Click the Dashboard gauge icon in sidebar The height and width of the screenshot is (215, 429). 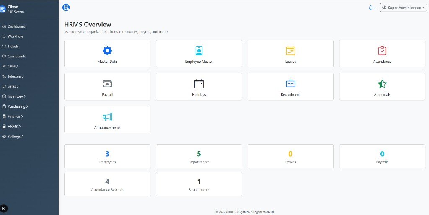(4, 26)
